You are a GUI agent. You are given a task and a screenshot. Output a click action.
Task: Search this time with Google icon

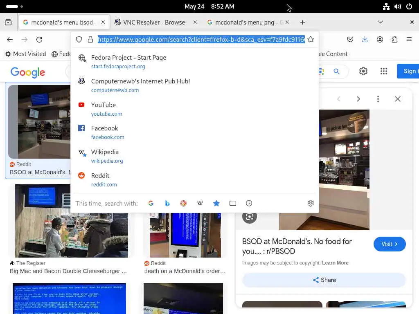click(151, 203)
